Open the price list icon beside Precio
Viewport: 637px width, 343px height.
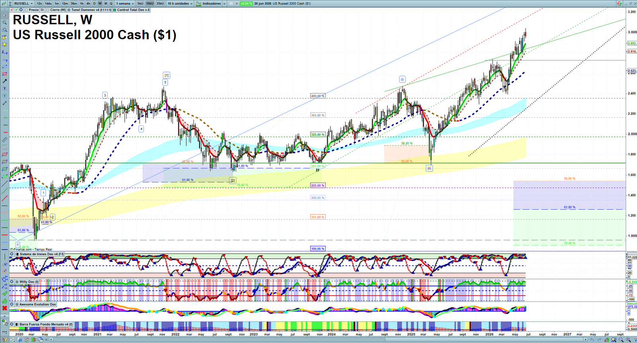42,10
